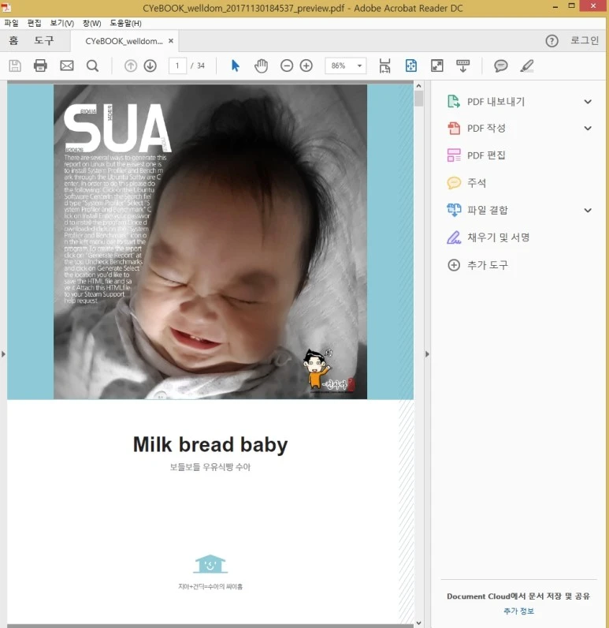The width and height of the screenshot is (609, 628).
Task: Select the Highlight text pen tool
Action: [x=527, y=65]
